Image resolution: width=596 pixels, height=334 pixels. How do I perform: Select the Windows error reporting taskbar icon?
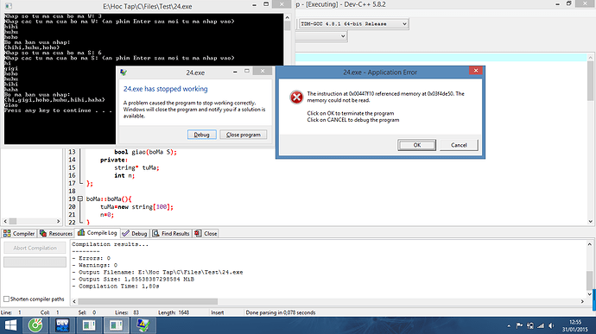[x=143, y=325]
